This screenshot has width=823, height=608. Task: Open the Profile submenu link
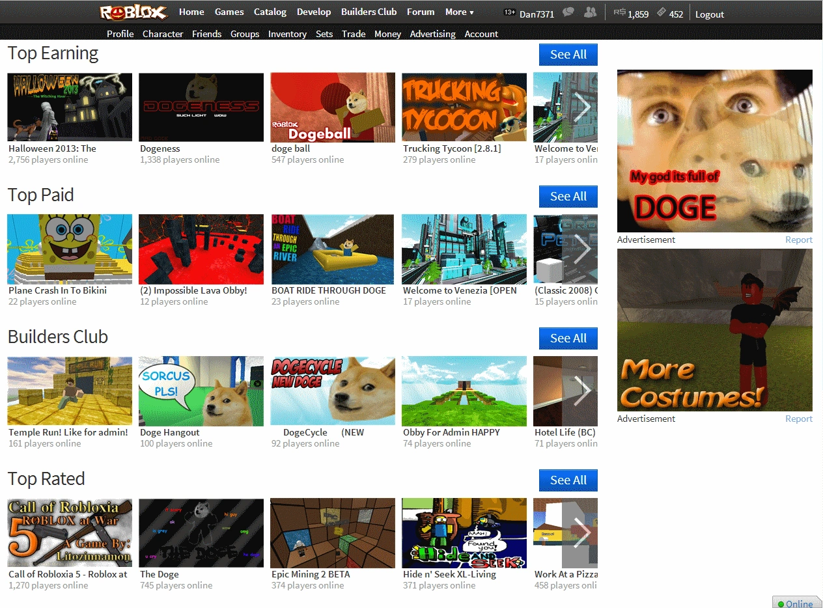(120, 34)
